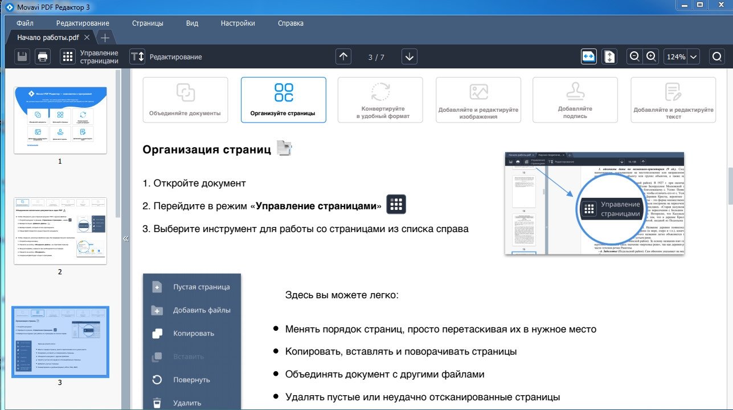This screenshot has height=410, width=733.
Task: Toggle fit to page height mode
Action: tap(609, 56)
